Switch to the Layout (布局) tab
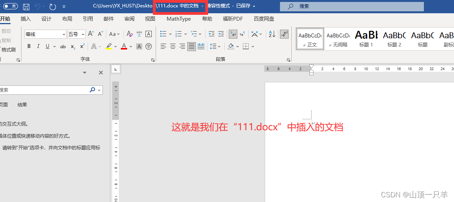The width and height of the screenshot is (454, 202). (x=67, y=19)
